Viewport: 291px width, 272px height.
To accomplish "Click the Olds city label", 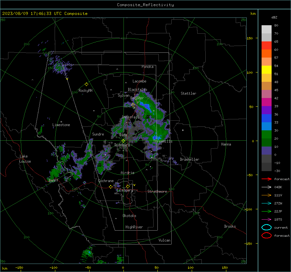I will [x=123, y=135].
